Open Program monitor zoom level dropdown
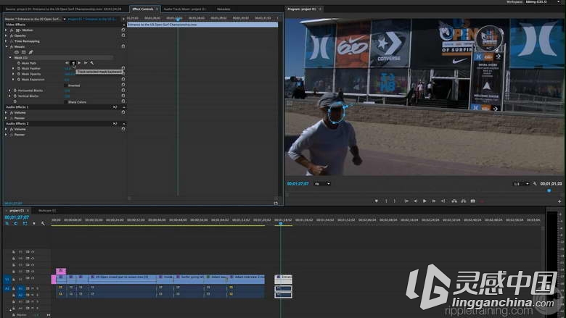 (x=322, y=184)
